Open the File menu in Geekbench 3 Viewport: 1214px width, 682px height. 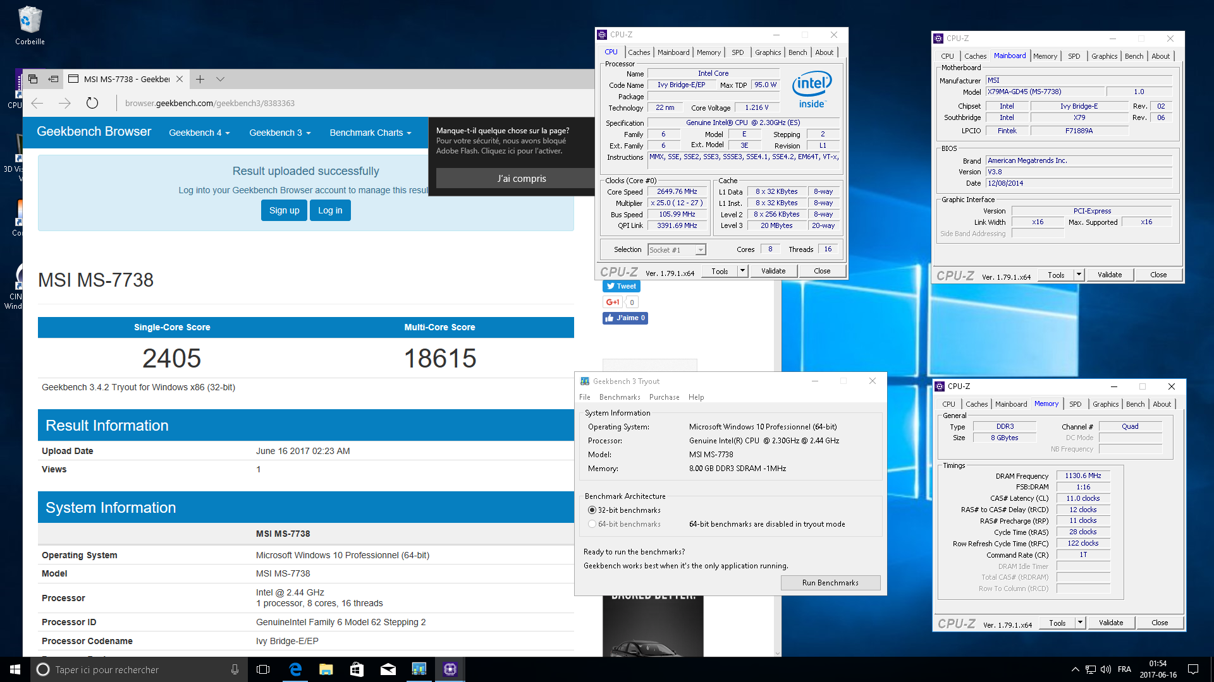585,397
